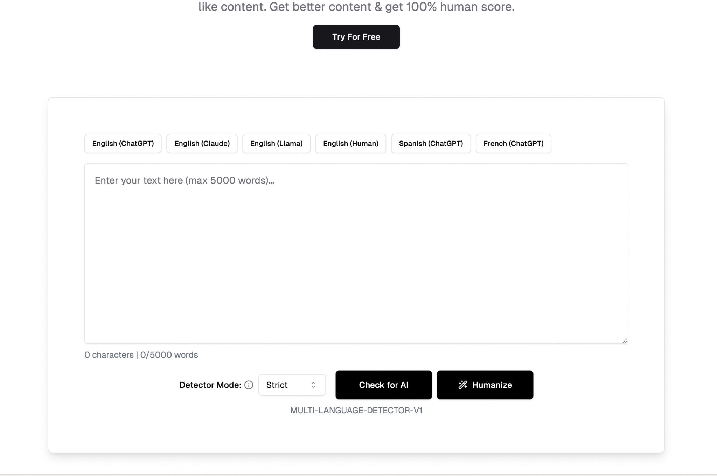This screenshot has height=476, width=717.
Task: Click the 0 characters counter
Action: click(x=109, y=355)
